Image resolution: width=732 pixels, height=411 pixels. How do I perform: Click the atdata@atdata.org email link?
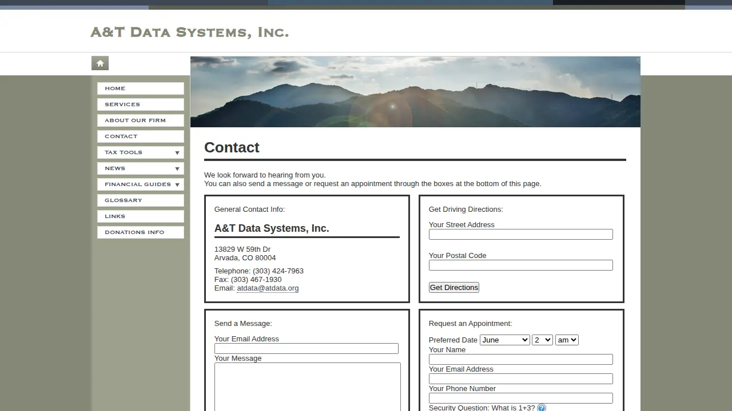click(x=268, y=288)
